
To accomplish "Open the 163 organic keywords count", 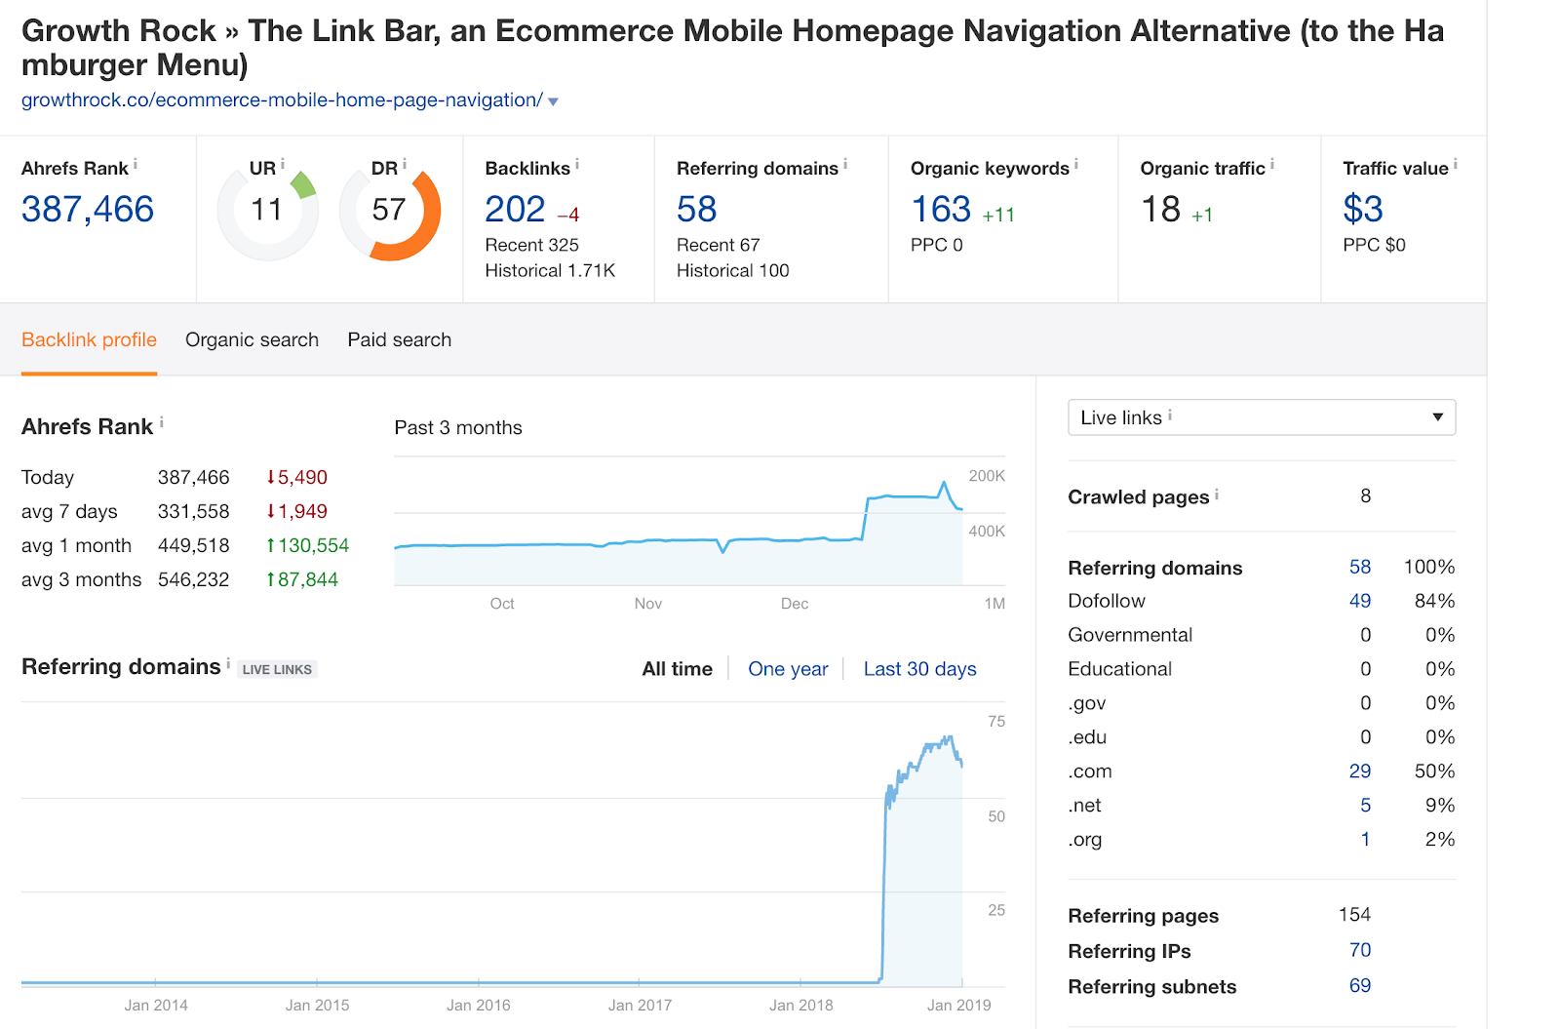I will click(941, 210).
